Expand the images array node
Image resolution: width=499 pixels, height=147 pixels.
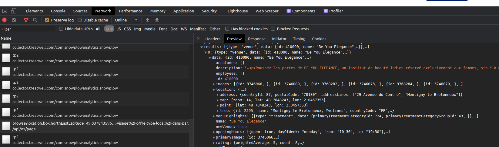214,84
